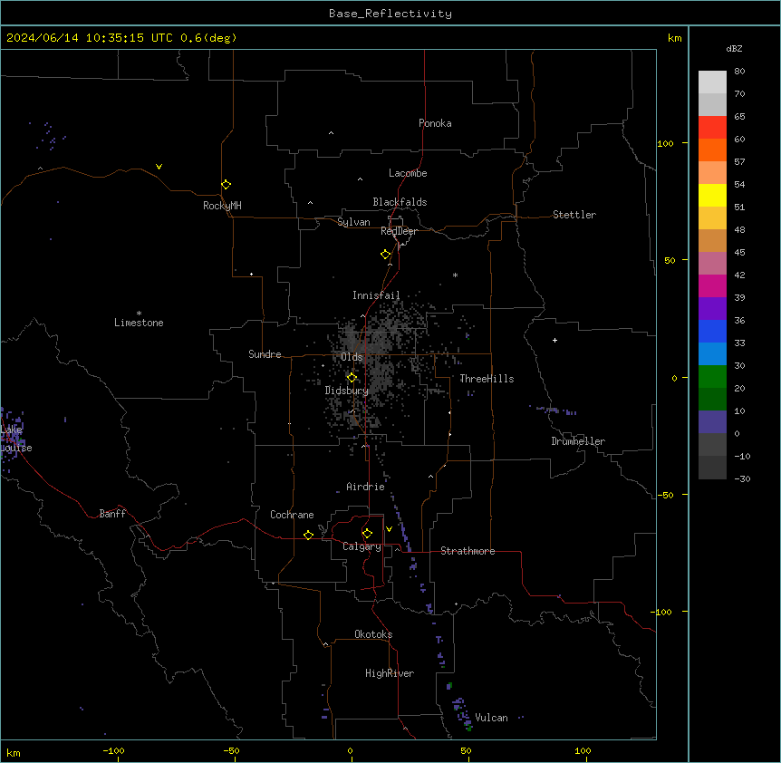Click the 0 dBZ purple-blue color swatch
The image size is (781, 763).
tap(712, 422)
